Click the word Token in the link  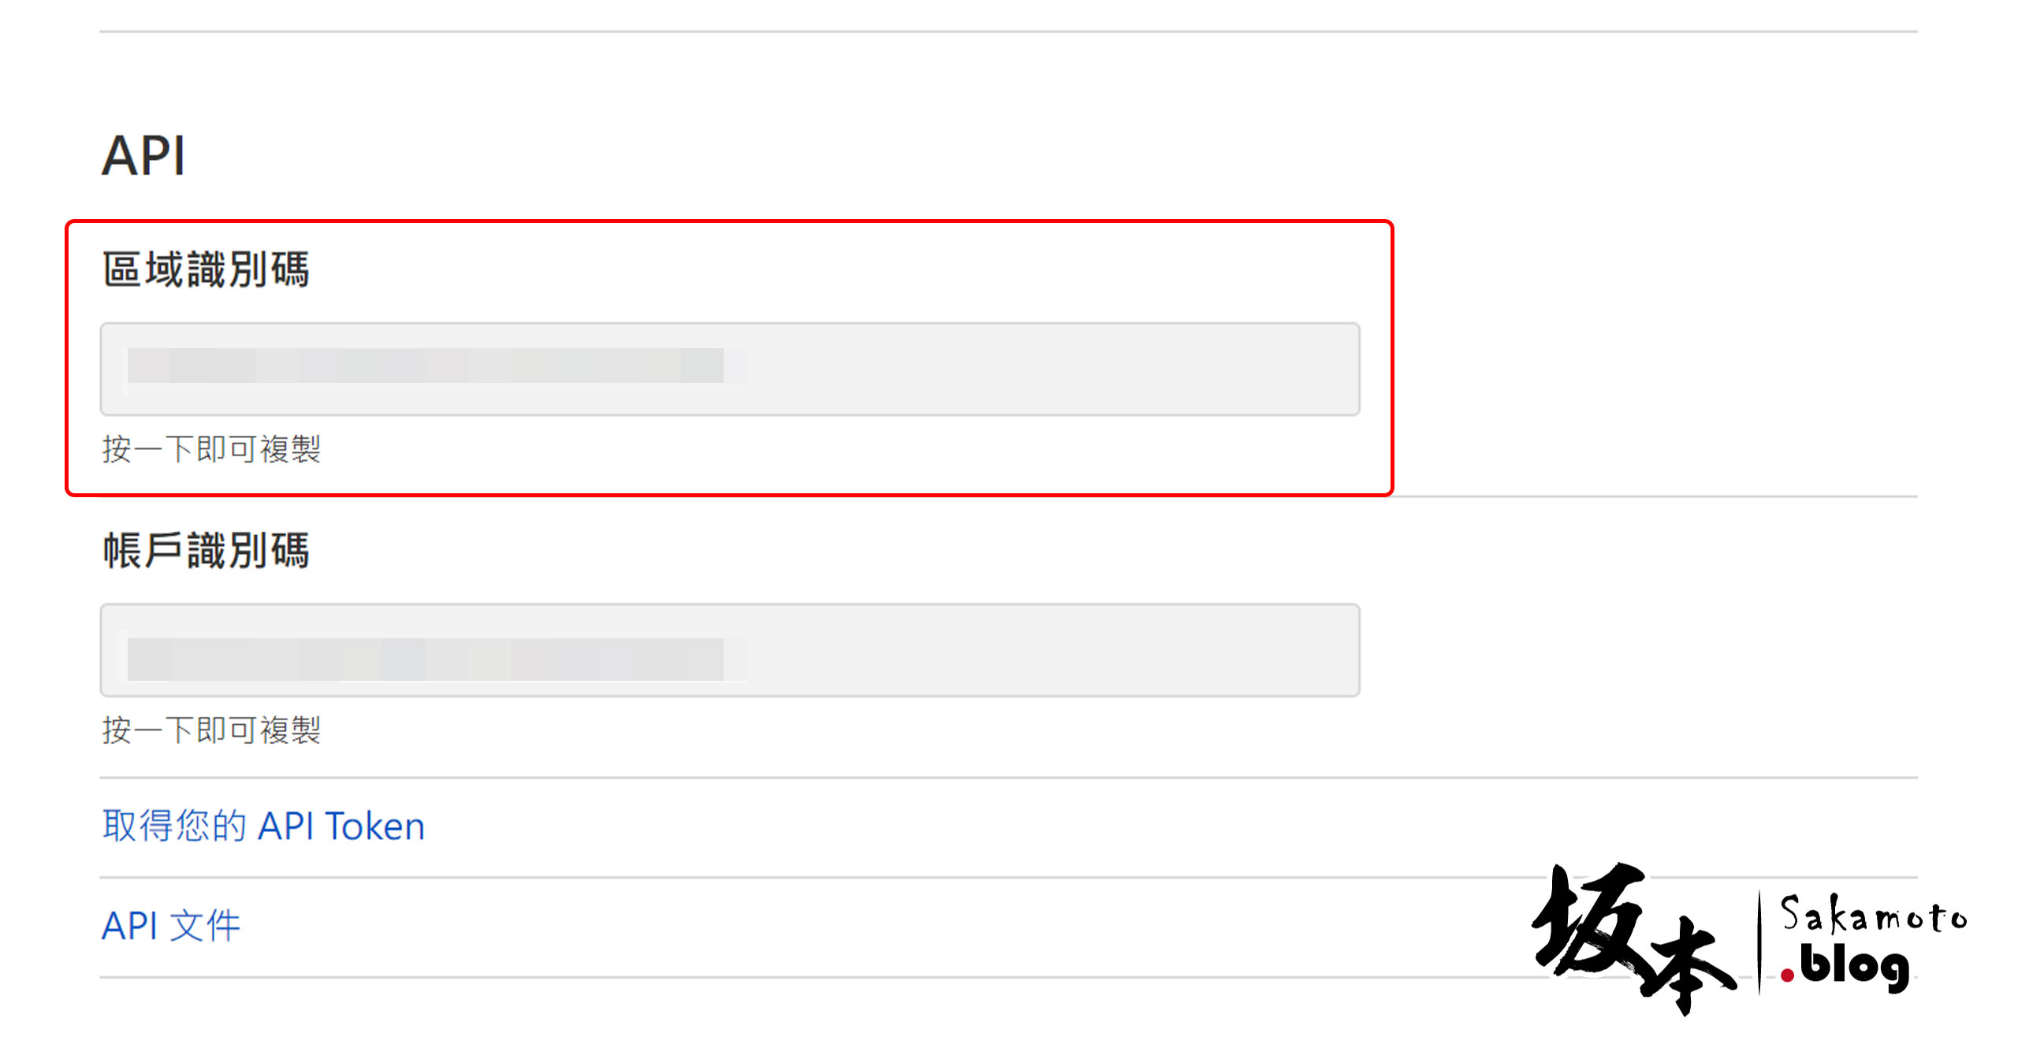pos(375,827)
